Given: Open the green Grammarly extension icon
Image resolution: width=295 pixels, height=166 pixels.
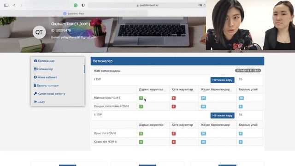Looking at the screenshot, I should (x=76, y=5).
